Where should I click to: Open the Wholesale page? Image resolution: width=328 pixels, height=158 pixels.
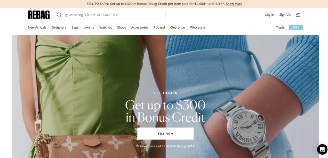click(x=197, y=28)
